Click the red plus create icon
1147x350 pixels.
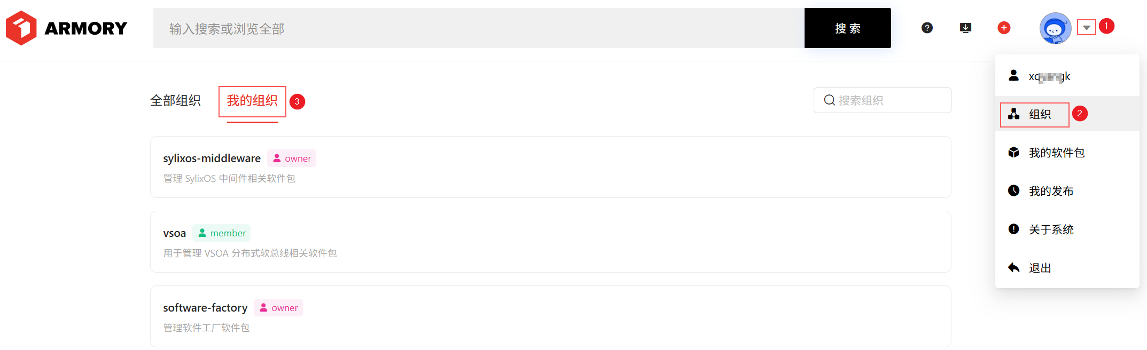tap(1004, 28)
